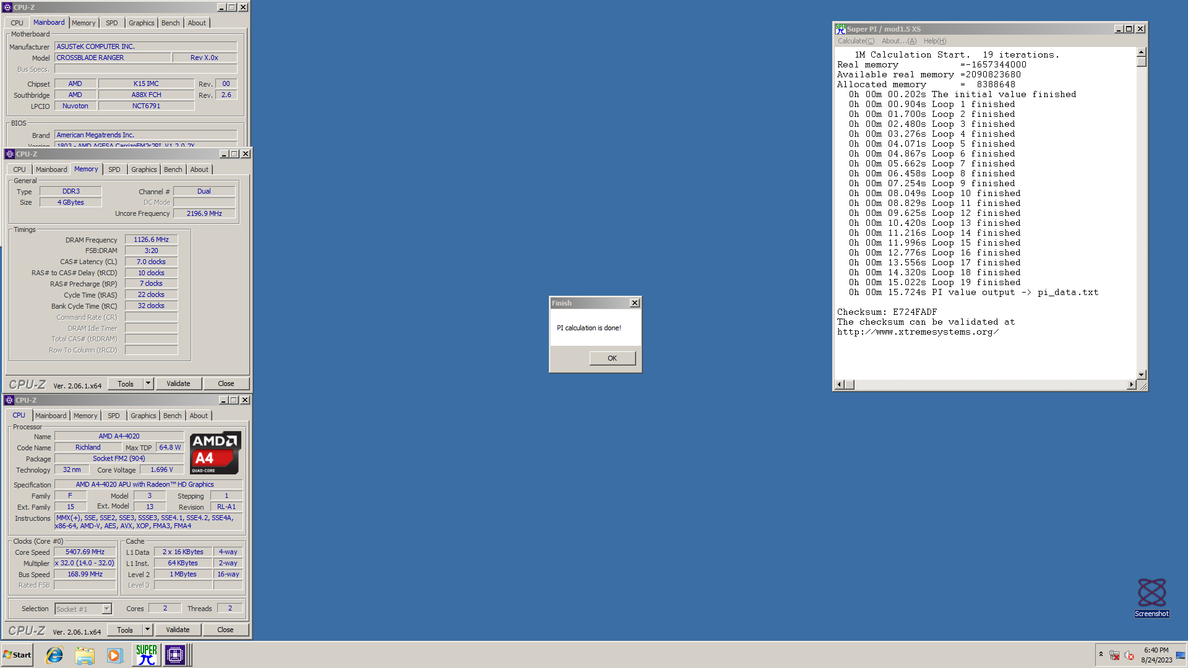Click Close button in CPU window
Viewport: 1188px width, 668px height.
(225, 630)
